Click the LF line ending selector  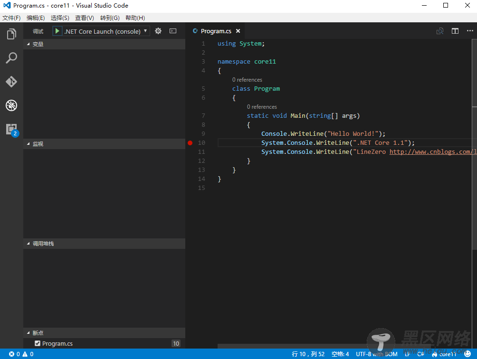coord(408,354)
